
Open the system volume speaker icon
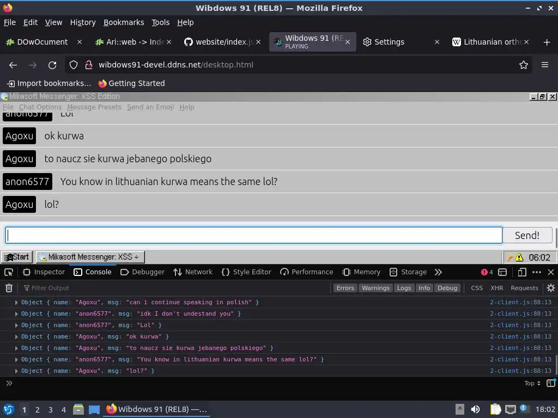pos(475,409)
